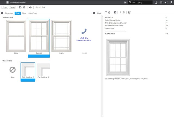Select the Prairie grille style
The height and width of the screenshot is (129, 174).
[61, 36]
